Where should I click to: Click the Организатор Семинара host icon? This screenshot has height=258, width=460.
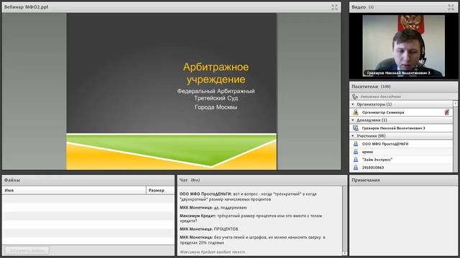coord(356,113)
